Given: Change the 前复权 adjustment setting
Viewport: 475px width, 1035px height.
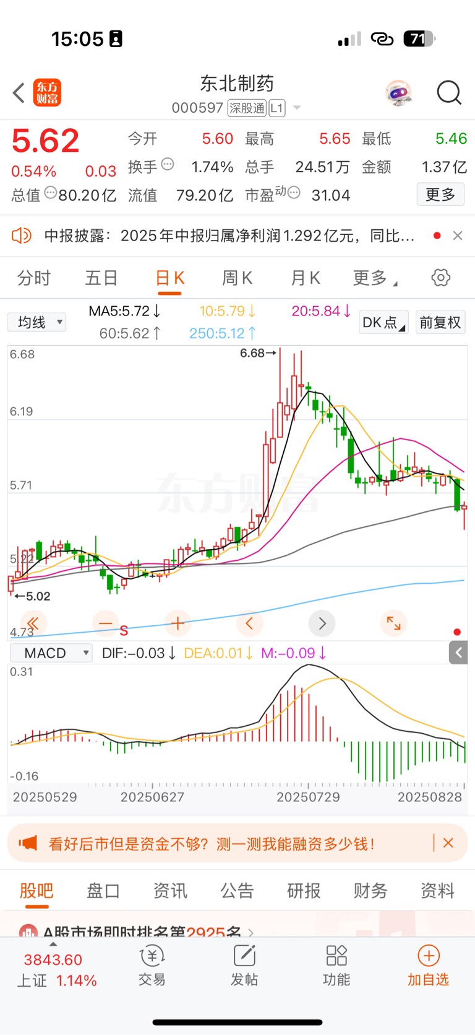Looking at the screenshot, I should pyautogui.click(x=440, y=322).
